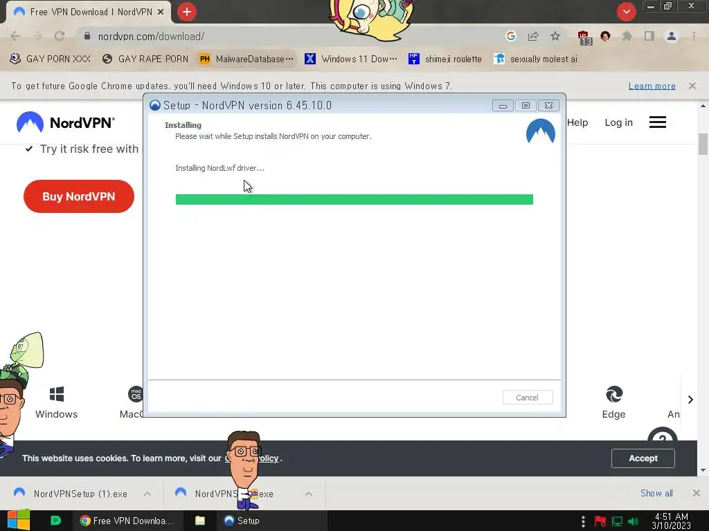The width and height of the screenshot is (709, 531).
Task: Select the Free VPN Download NordVPN tab
Action: pos(89,12)
